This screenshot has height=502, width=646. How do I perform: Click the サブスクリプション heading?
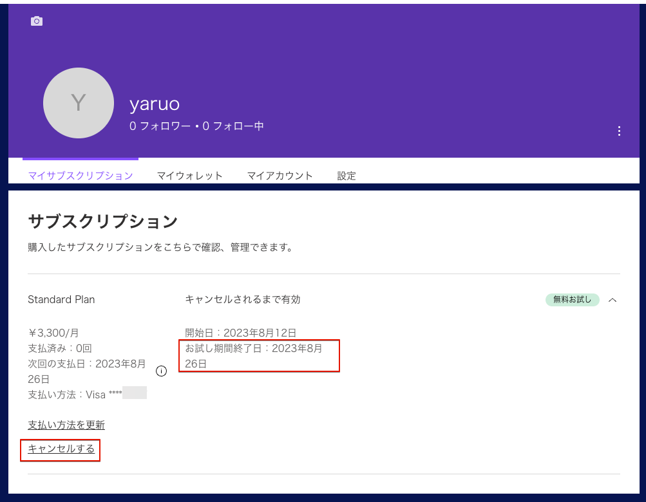pyautogui.click(x=103, y=221)
